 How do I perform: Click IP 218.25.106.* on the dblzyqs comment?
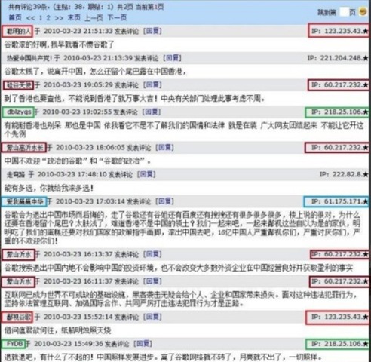[x=340, y=112]
